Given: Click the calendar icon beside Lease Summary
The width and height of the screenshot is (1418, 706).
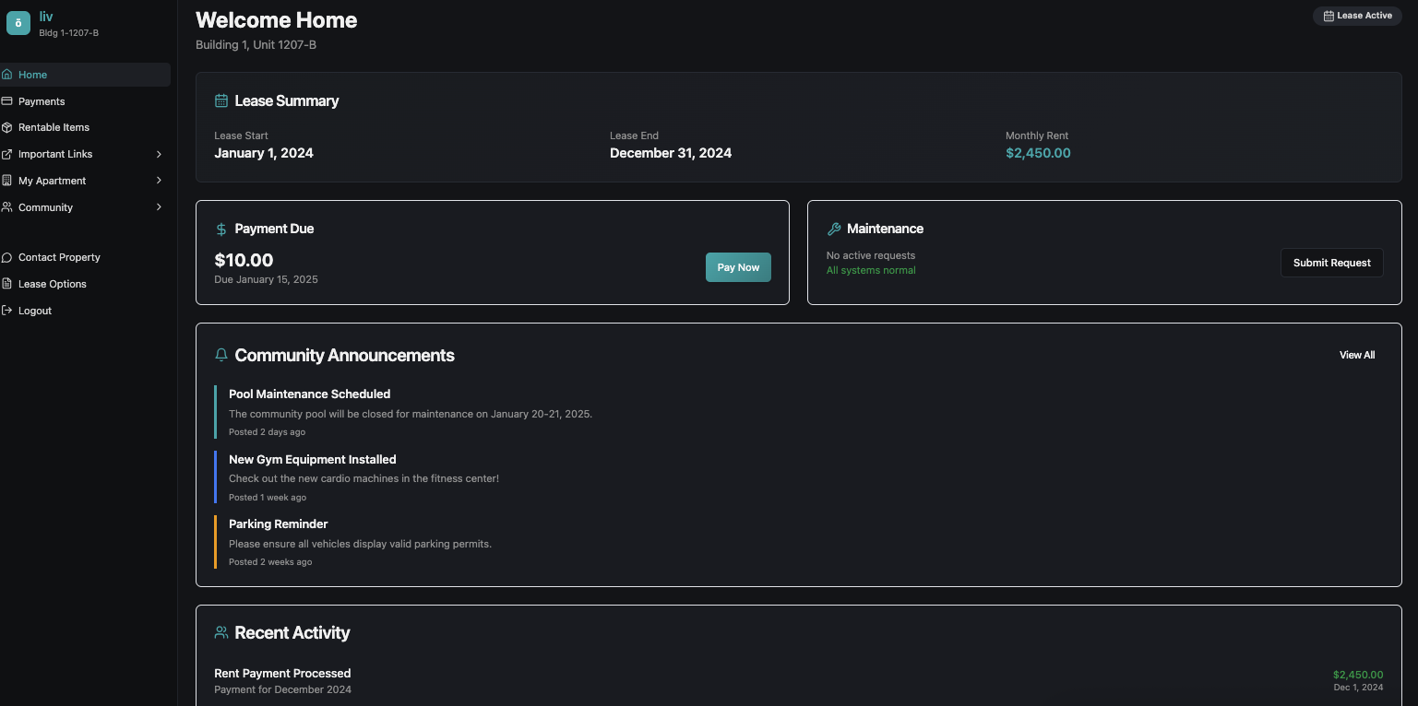Looking at the screenshot, I should point(221,101).
